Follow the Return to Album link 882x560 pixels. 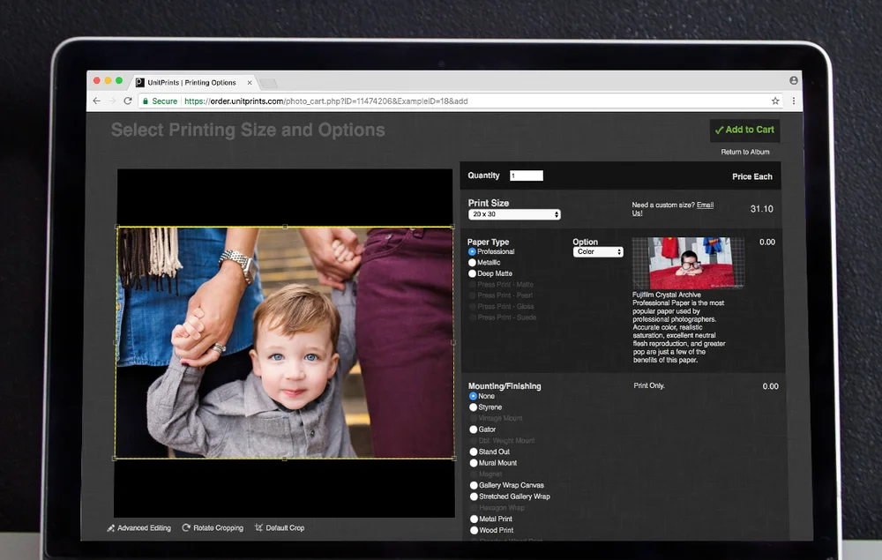[x=744, y=152]
